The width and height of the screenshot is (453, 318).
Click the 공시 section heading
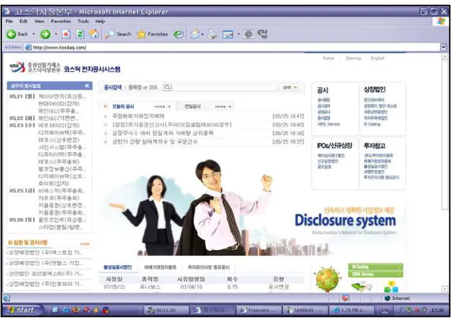pos(323,90)
